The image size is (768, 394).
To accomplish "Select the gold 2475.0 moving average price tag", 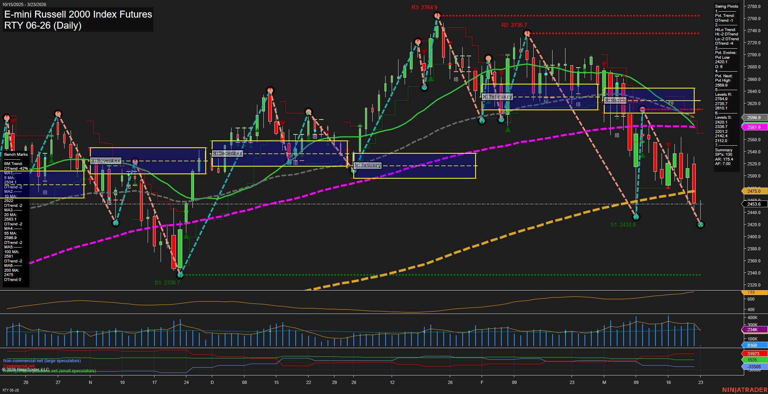I will pyautogui.click(x=753, y=191).
